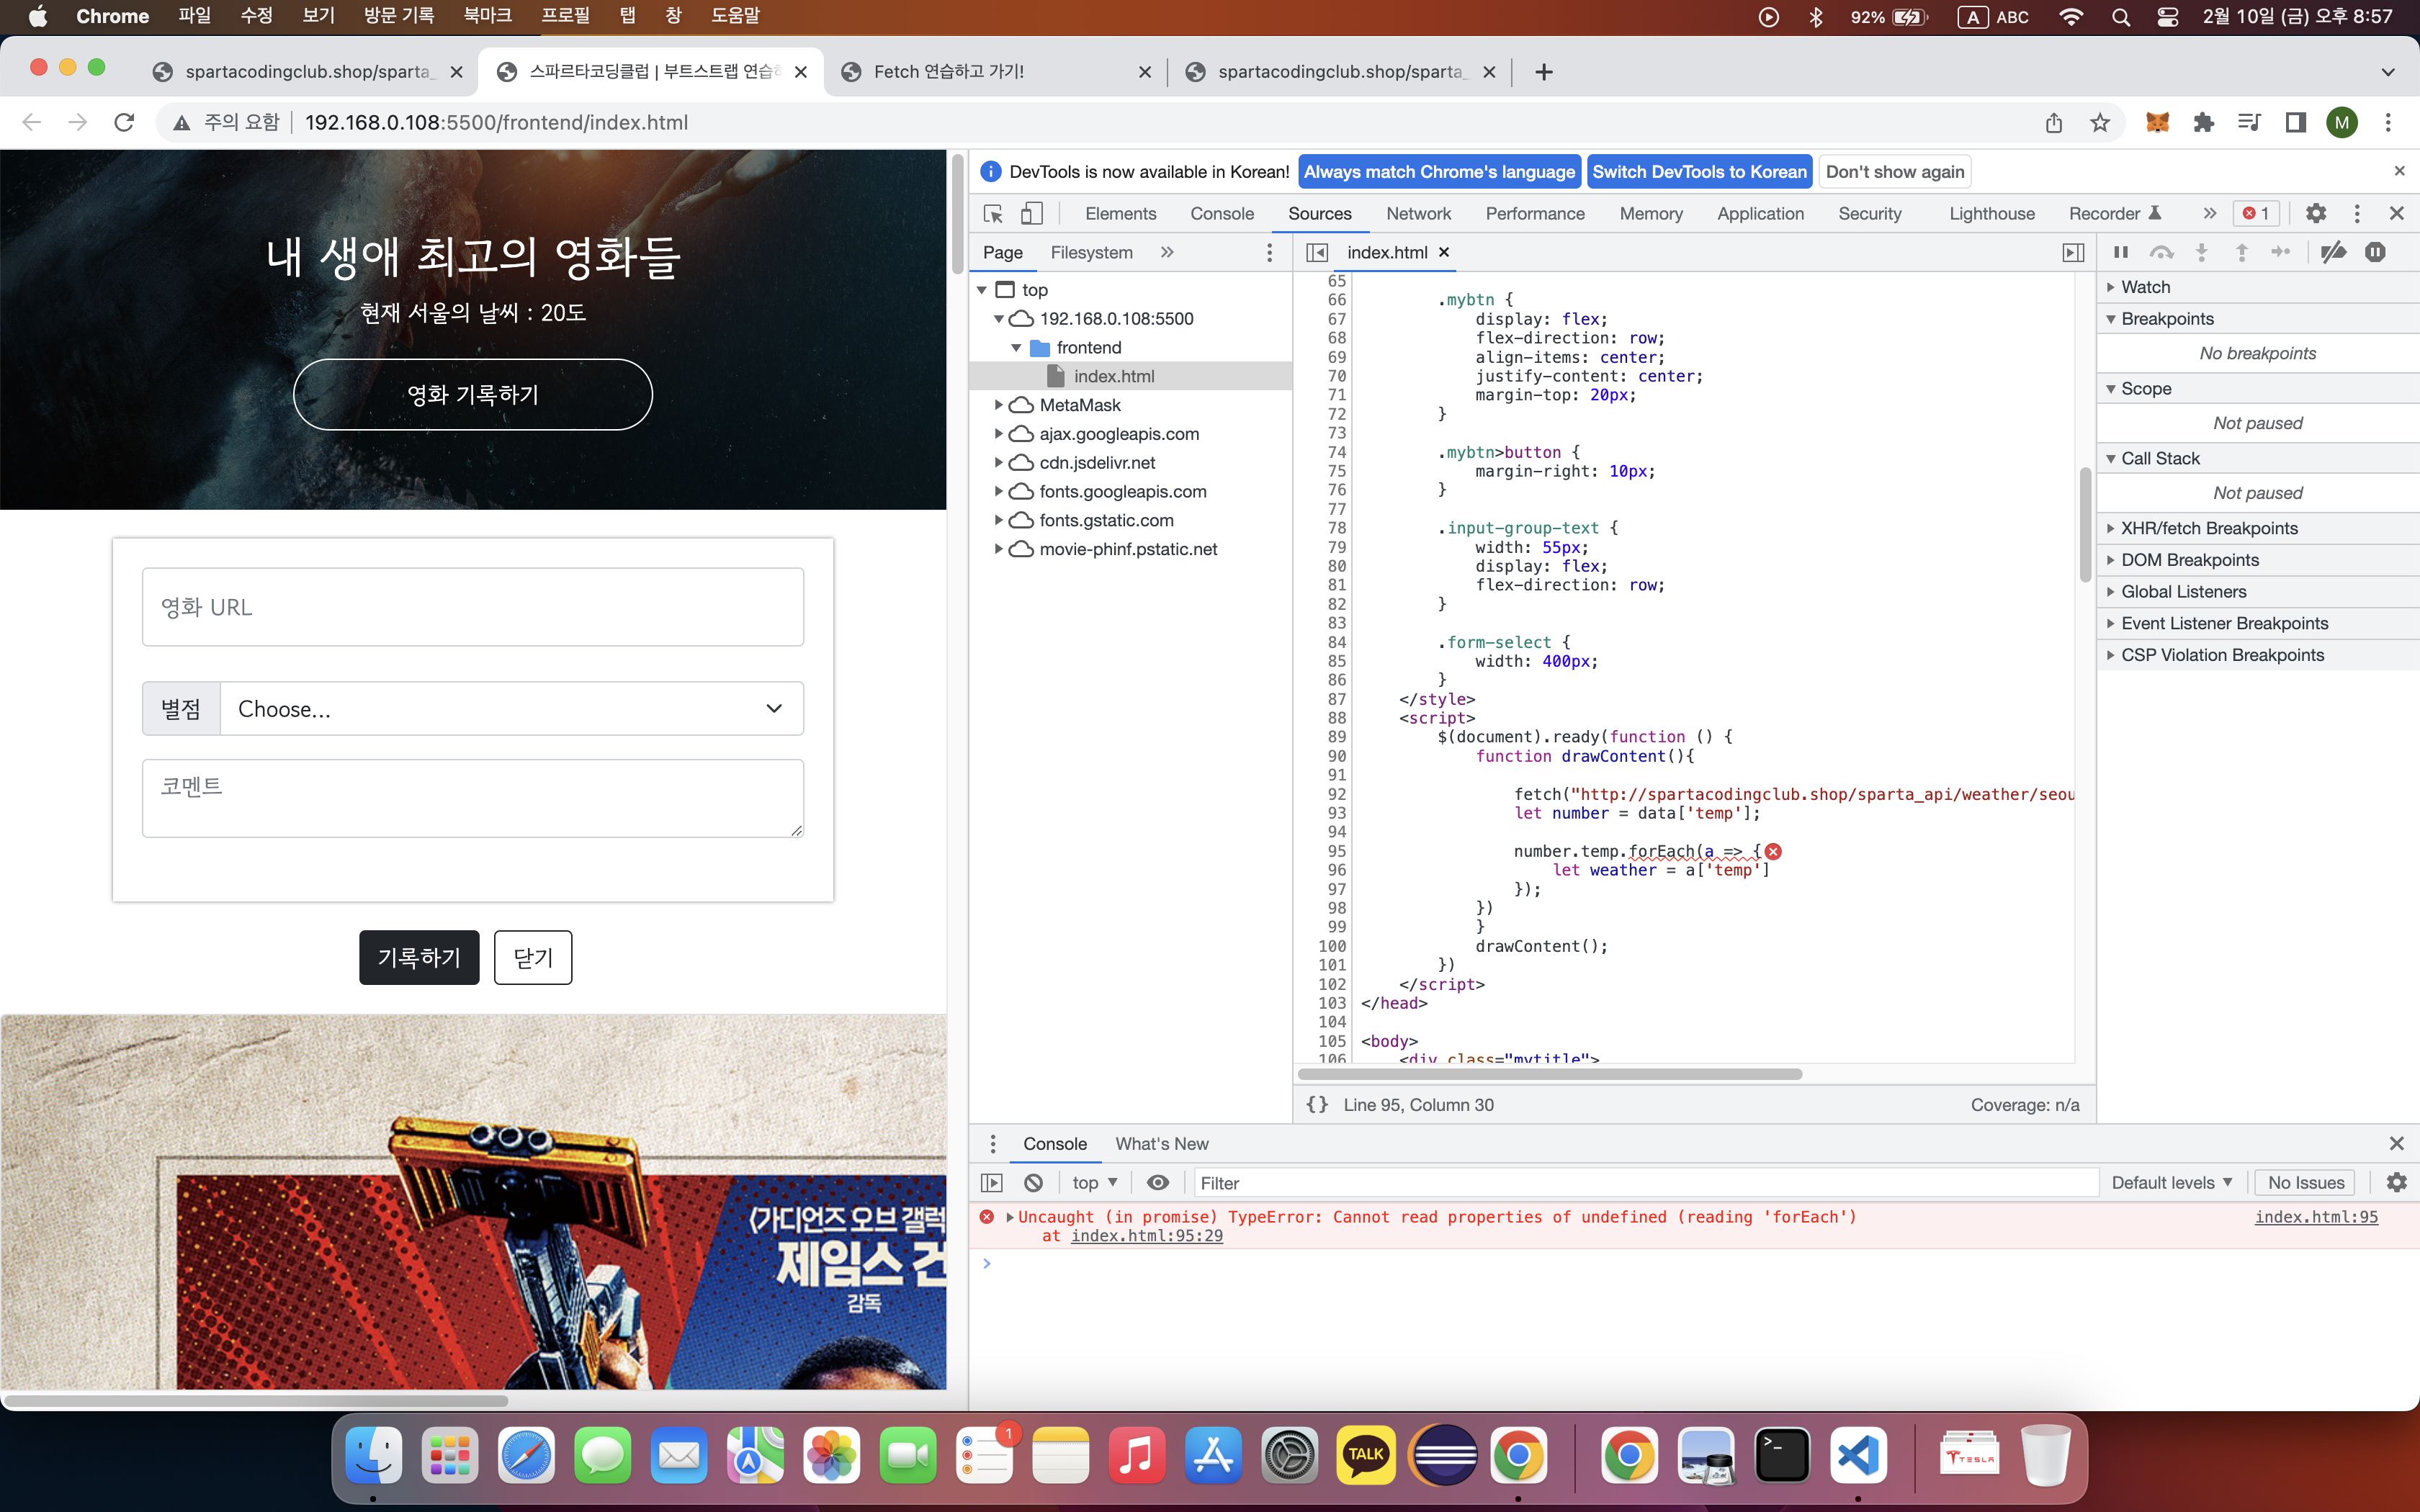This screenshot has width=2420, height=1512.
Task: Toggle Chrome side panel icon
Action: [2295, 122]
